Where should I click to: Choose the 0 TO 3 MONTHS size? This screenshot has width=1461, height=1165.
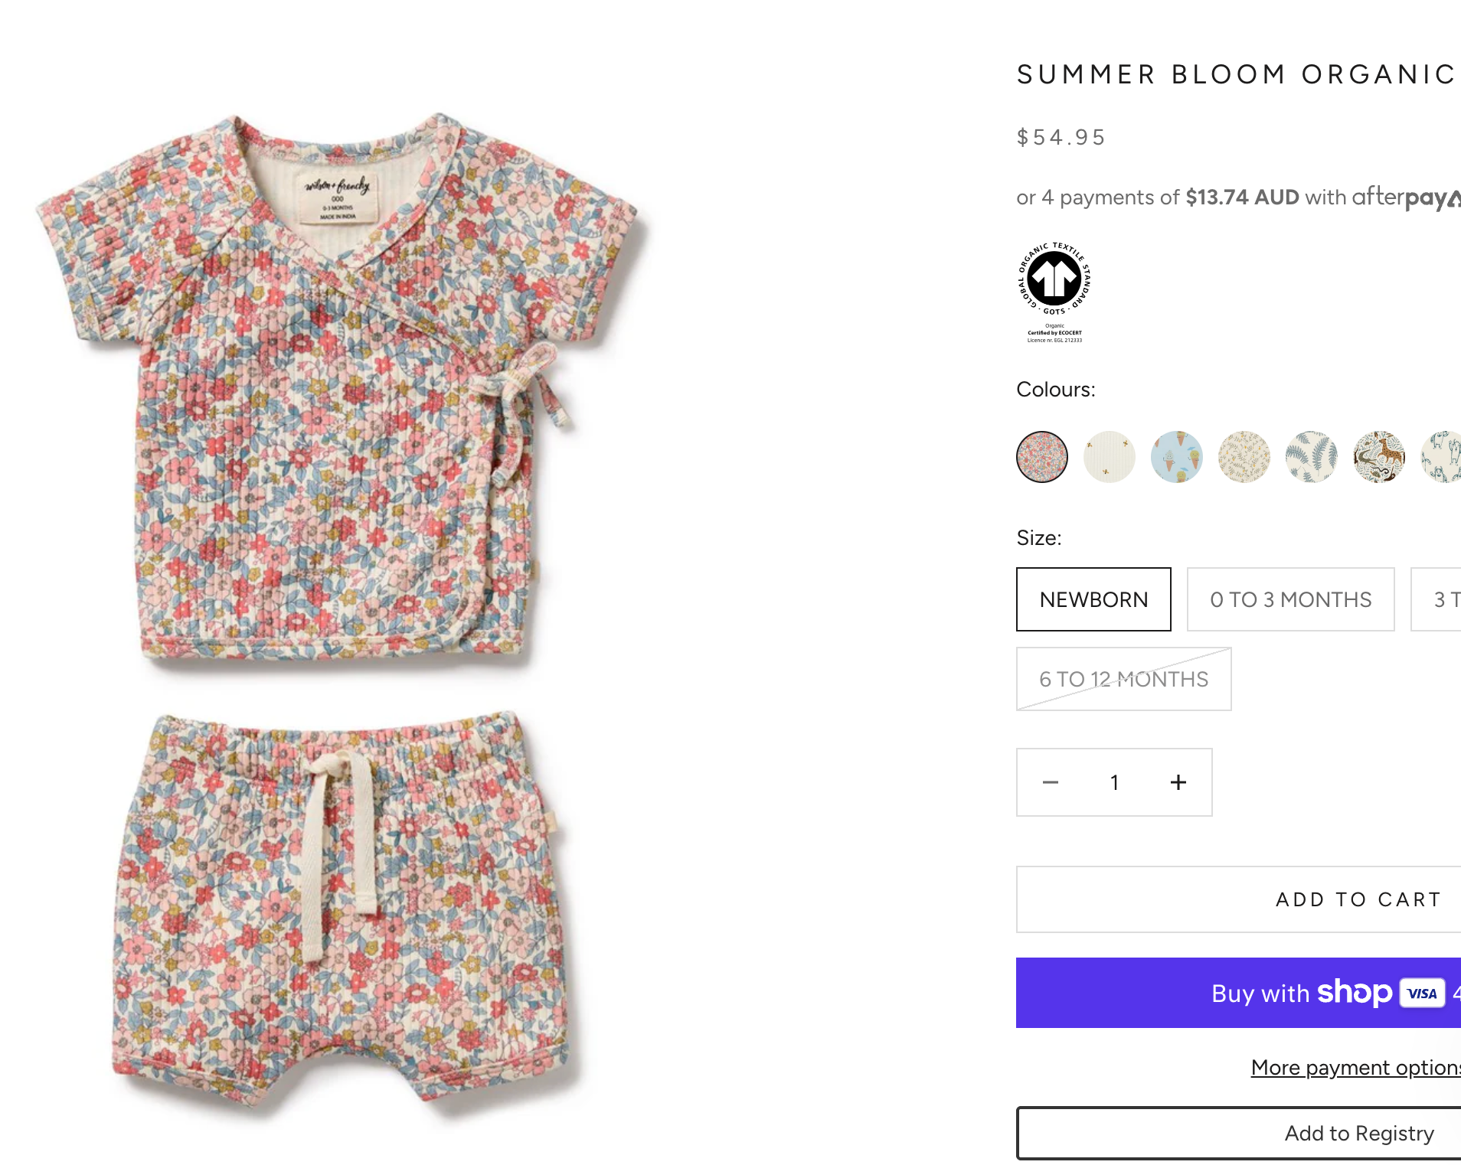coord(1290,599)
